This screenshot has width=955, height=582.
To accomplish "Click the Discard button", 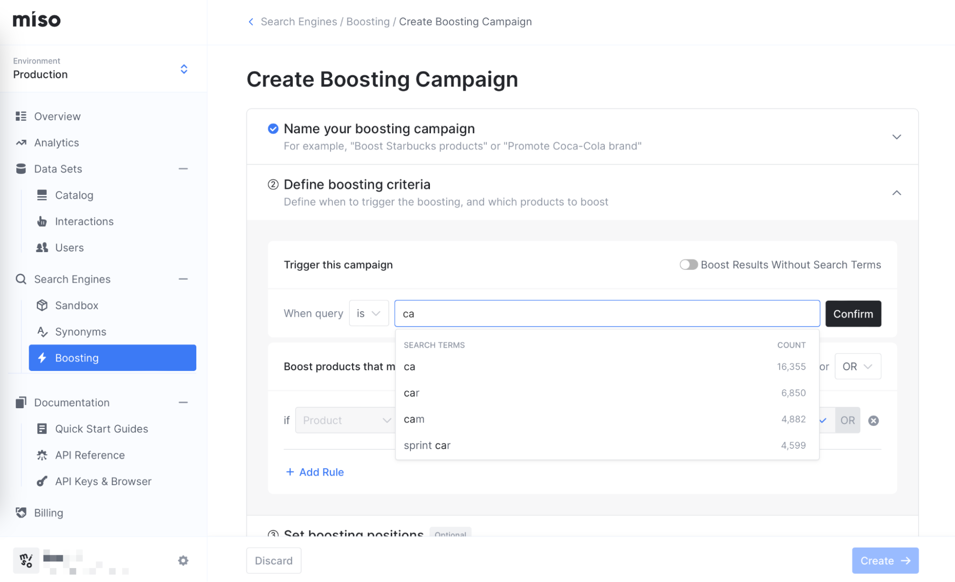I will click(273, 561).
